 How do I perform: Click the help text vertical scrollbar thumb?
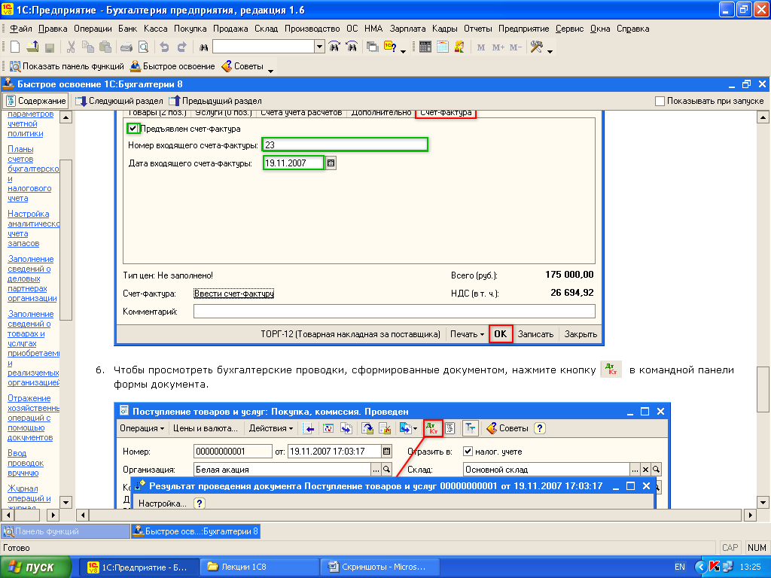click(x=763, y=389)
